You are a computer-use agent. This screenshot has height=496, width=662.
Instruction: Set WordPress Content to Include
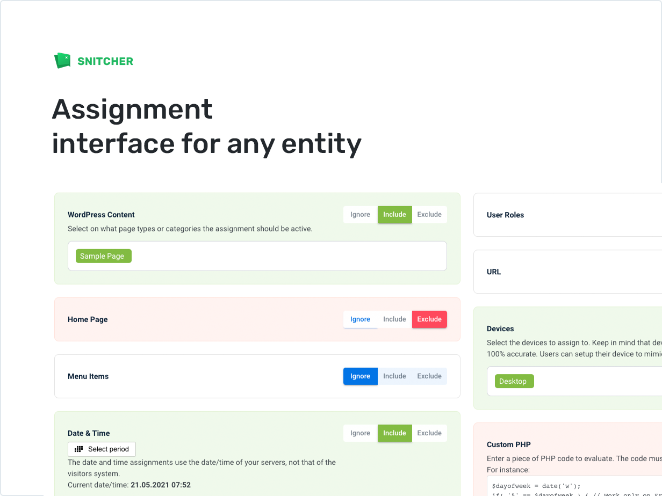[x=394, y=215]
